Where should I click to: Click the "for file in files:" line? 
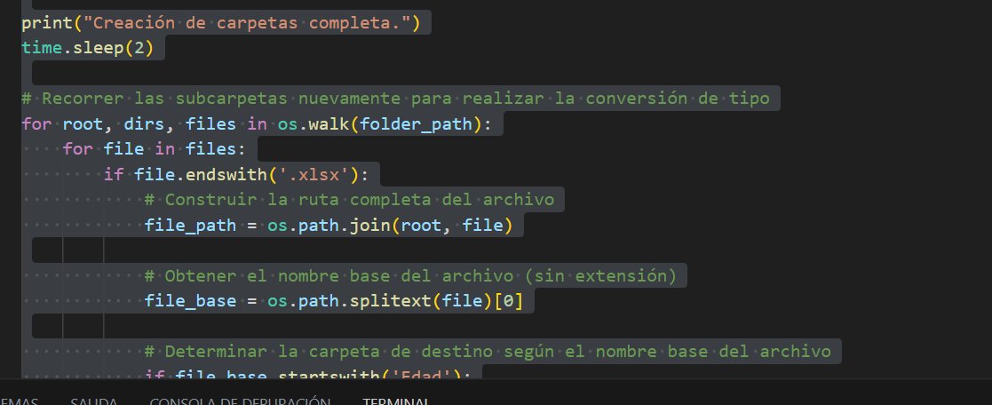pos(155,149)
